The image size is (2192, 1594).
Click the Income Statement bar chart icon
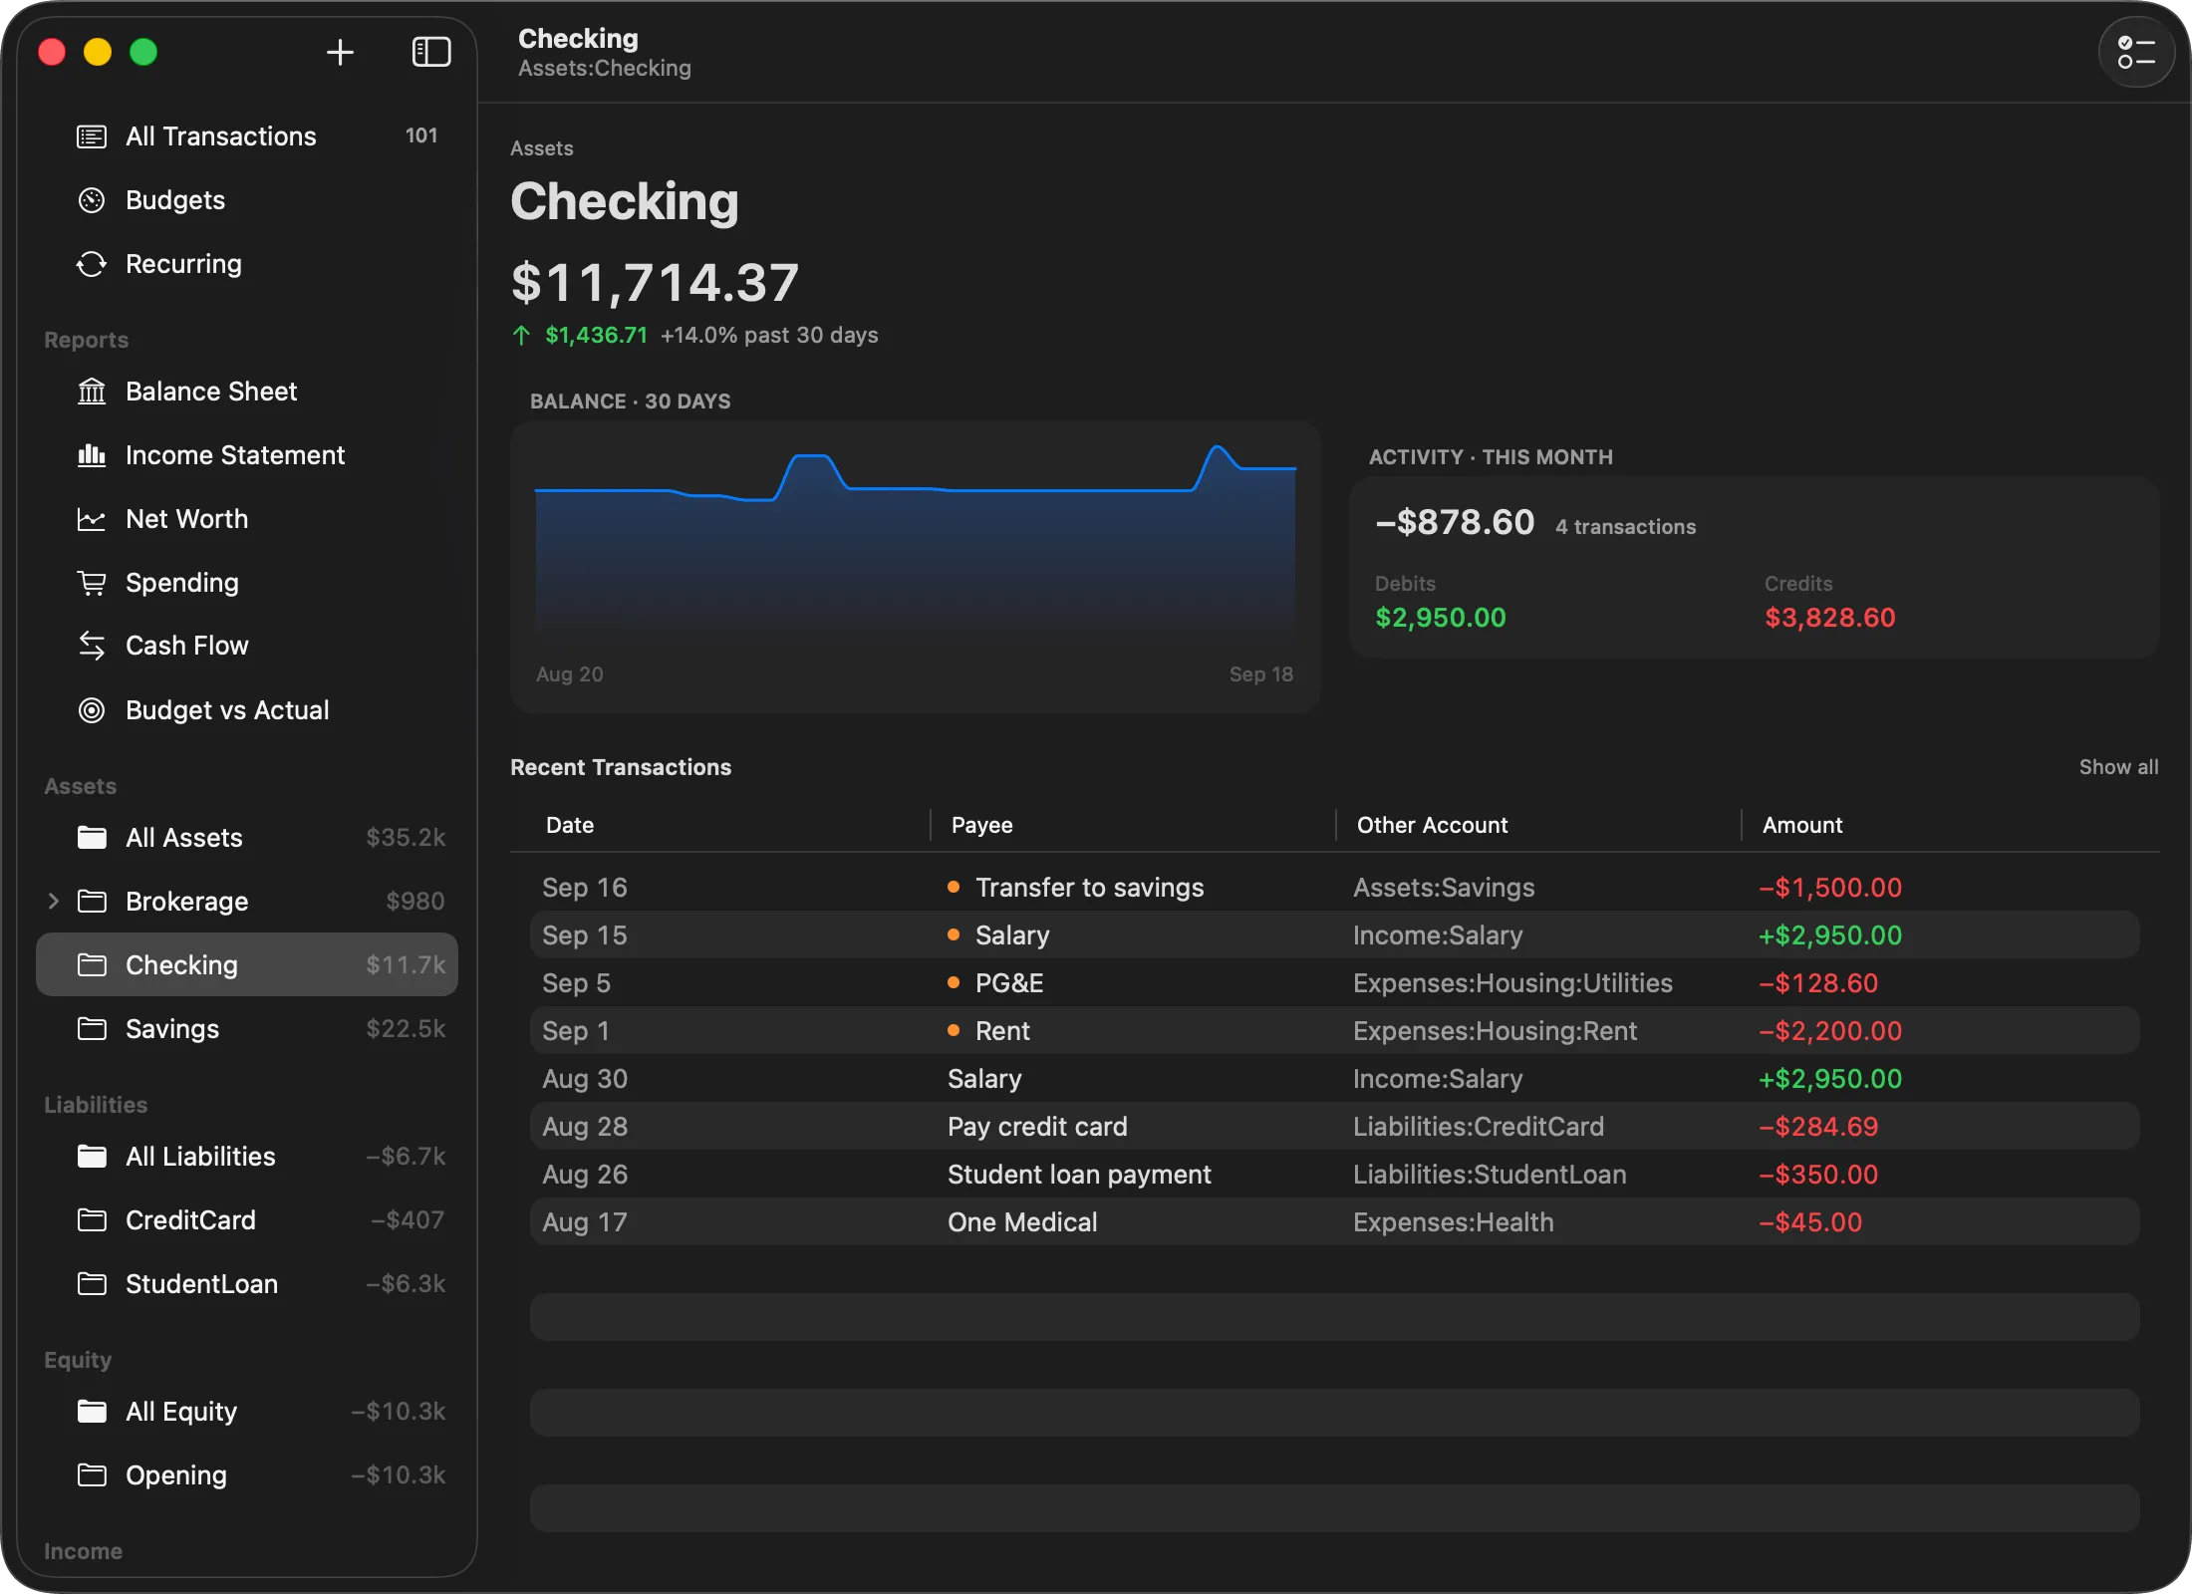[x=92, y=455]
